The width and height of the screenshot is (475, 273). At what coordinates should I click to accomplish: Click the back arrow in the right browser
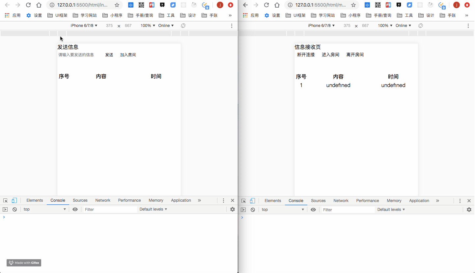coord(245,5)
